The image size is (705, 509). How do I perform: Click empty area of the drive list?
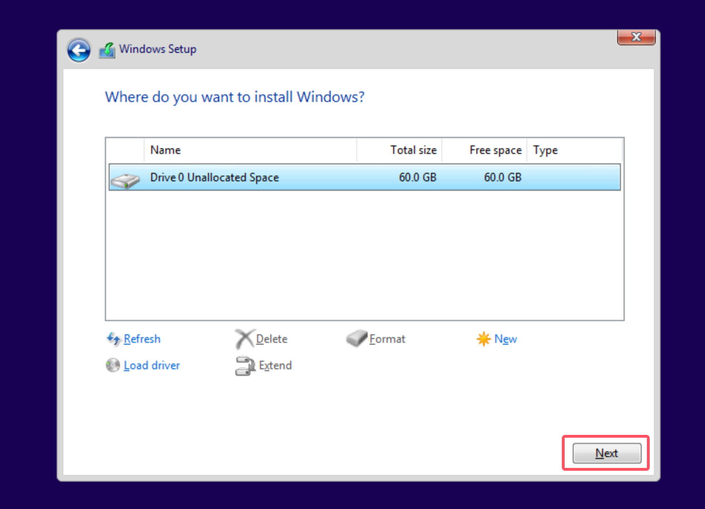(364, 255)
